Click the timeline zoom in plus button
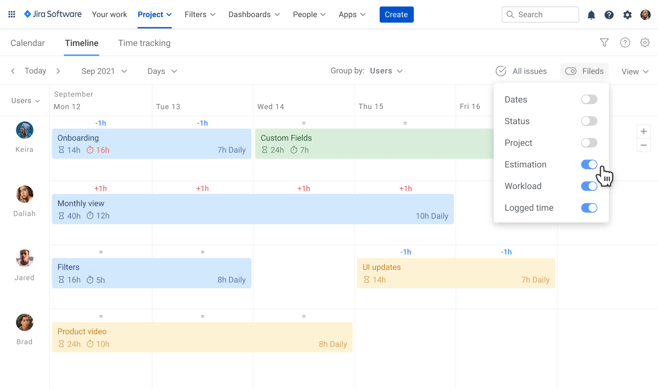The width and height of the screenshot is (658, 389). 643,132
